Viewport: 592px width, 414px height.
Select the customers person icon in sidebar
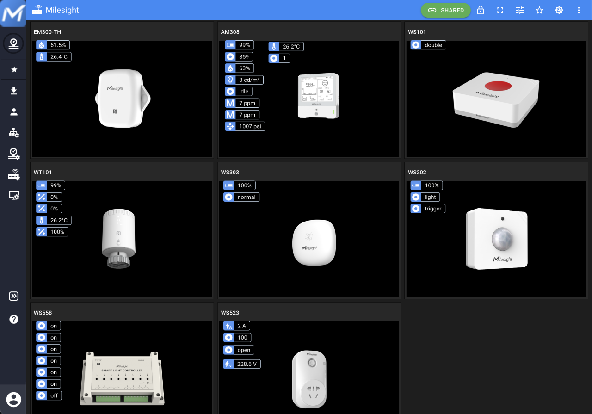coord(14,111)
